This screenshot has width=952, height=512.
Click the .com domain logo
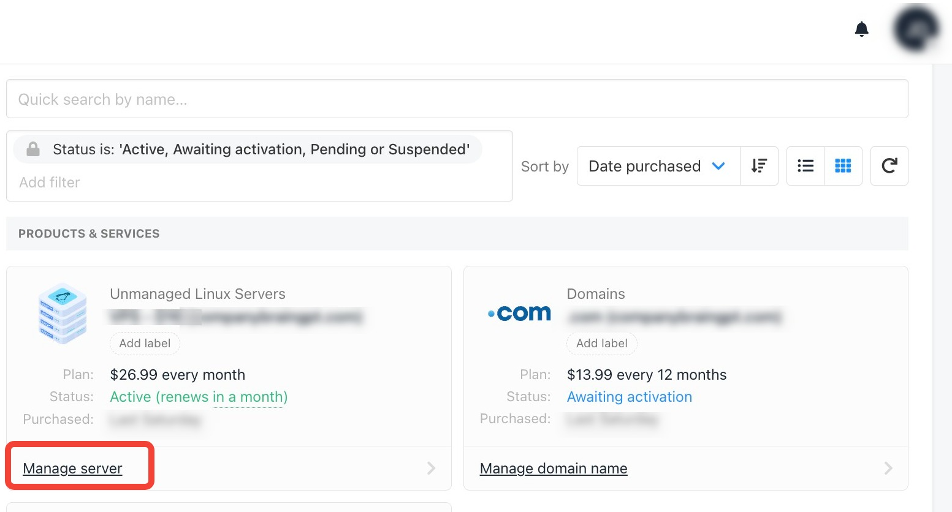coord(519,314)
